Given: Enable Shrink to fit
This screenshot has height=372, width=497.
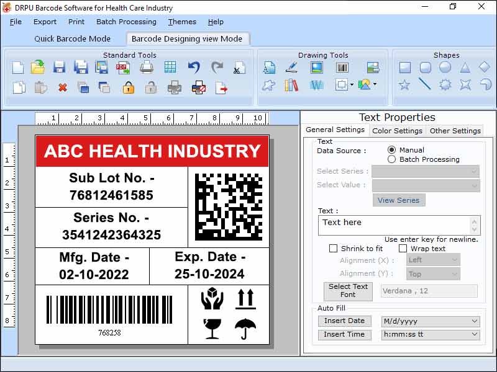Looking at the screenshot, I should point(334,248).
